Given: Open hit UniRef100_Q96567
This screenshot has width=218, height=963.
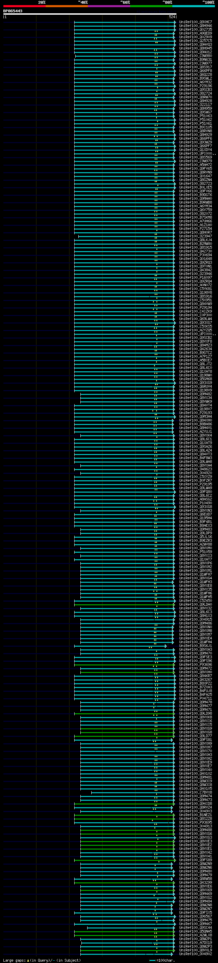Looking at the screenshot, I should click(x=196, y=916).
